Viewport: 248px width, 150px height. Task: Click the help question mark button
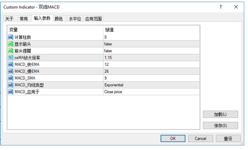tap(220, 7)
